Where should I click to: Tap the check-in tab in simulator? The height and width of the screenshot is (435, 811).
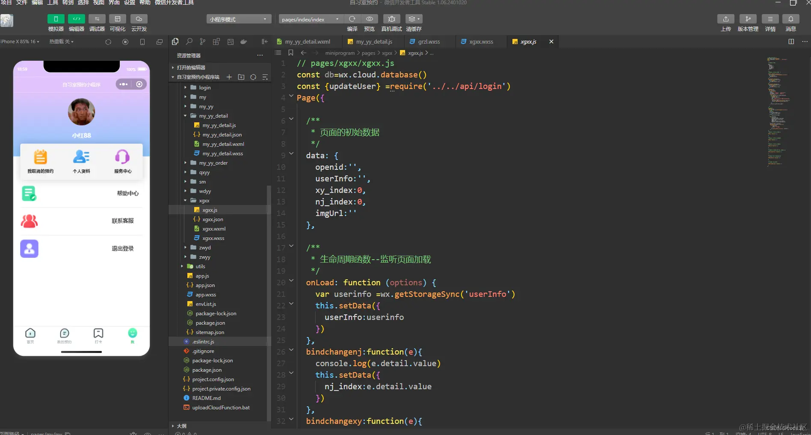click(98, 336)
